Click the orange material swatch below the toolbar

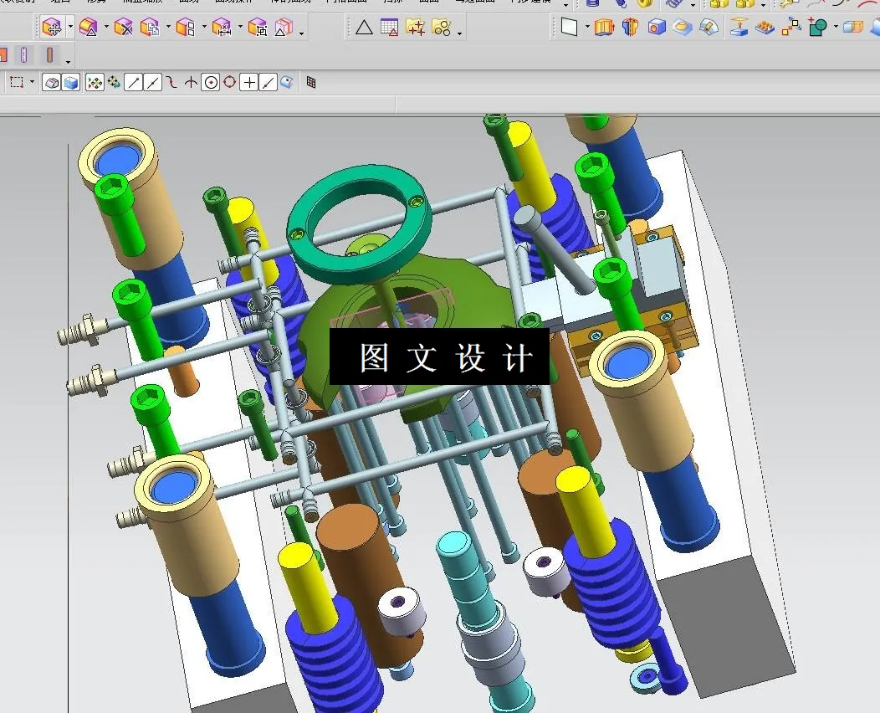tap(5, 54)
